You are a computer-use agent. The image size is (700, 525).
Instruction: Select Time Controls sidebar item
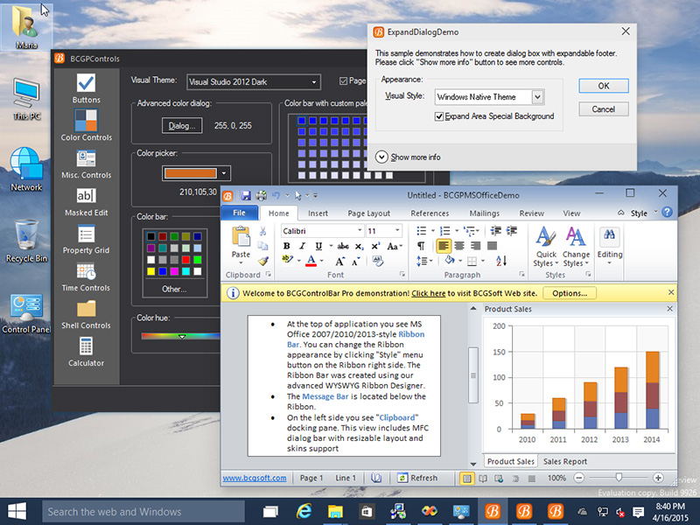86,276
